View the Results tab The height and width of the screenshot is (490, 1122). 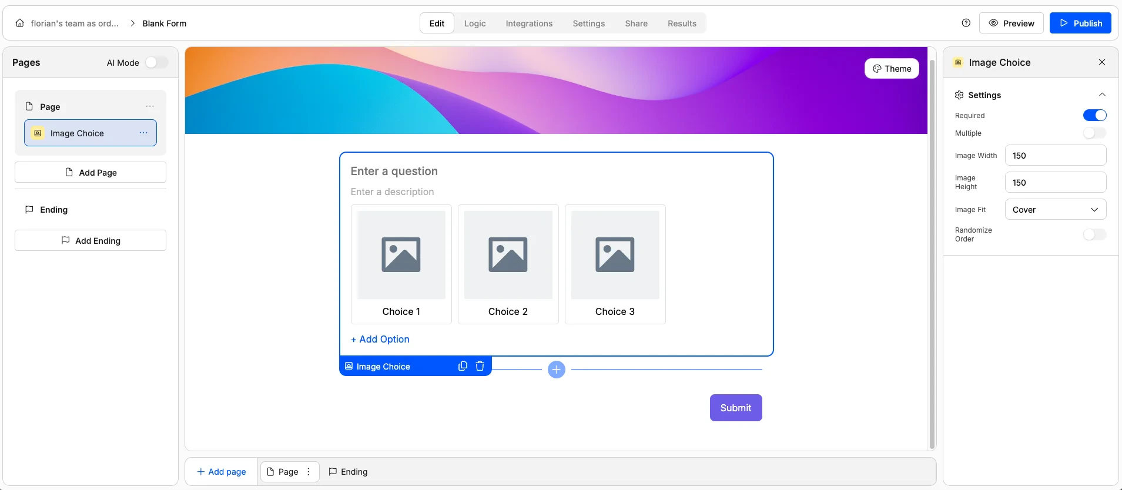tap(682, 23)
